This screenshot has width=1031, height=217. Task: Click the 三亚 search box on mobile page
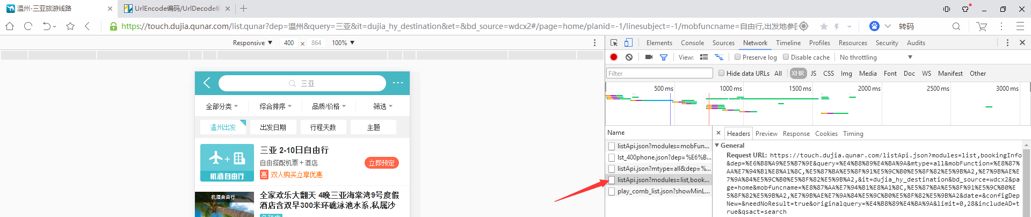click(302, 83)
